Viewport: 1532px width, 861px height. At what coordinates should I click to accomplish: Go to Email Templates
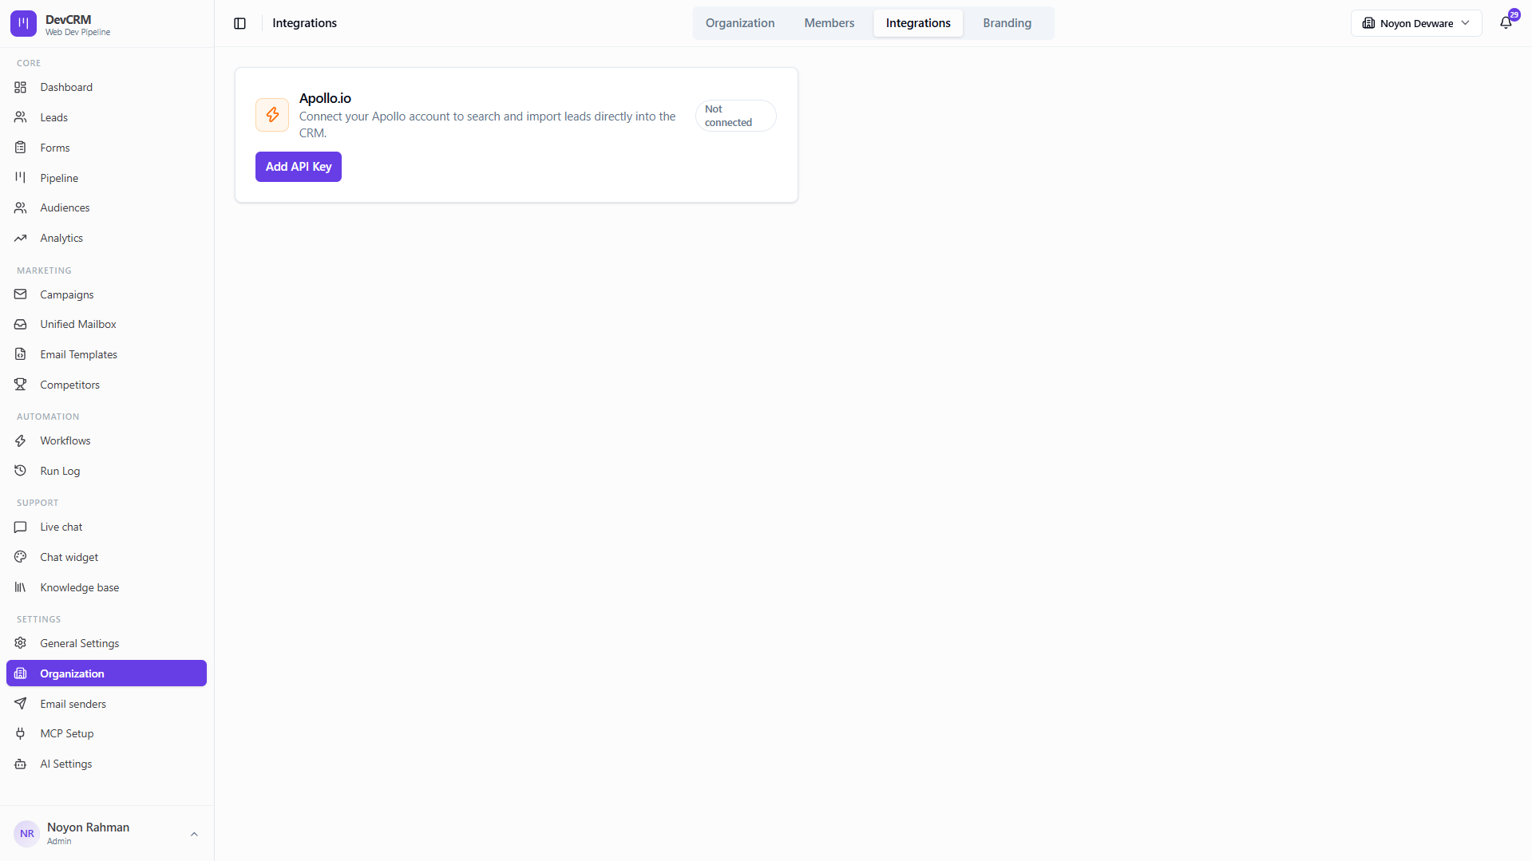106,355
